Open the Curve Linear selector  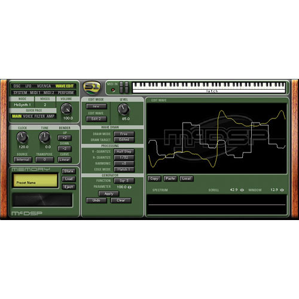point(65,160)
